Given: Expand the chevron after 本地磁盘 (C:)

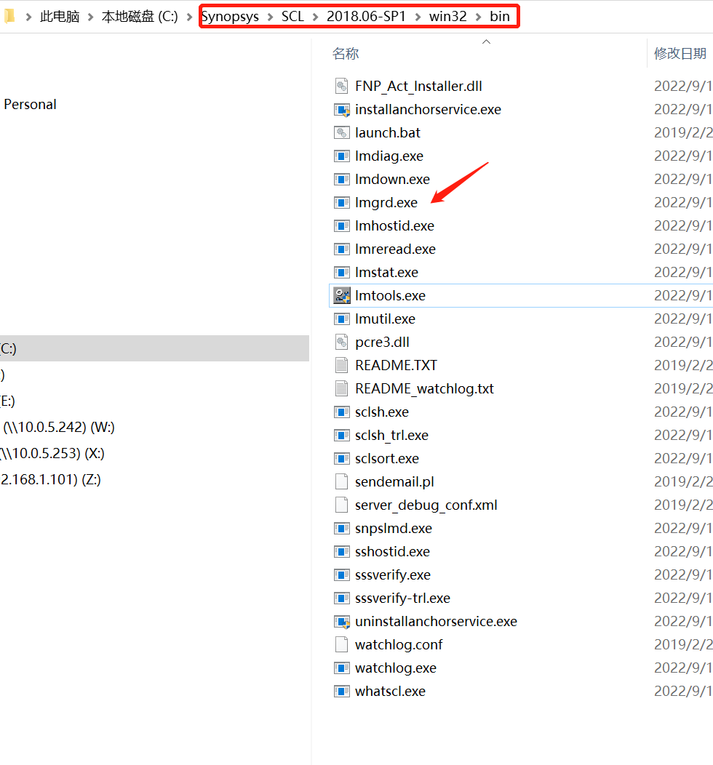Looking at the screenshot, I should click(189, 17).
